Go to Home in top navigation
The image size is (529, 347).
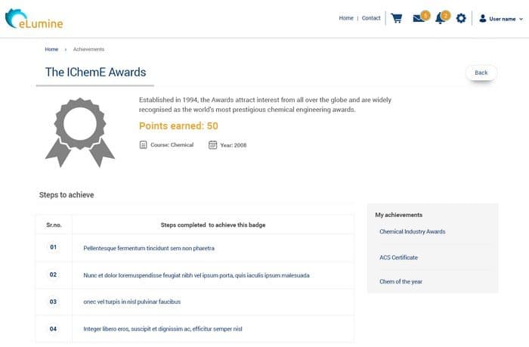point(346,18)
